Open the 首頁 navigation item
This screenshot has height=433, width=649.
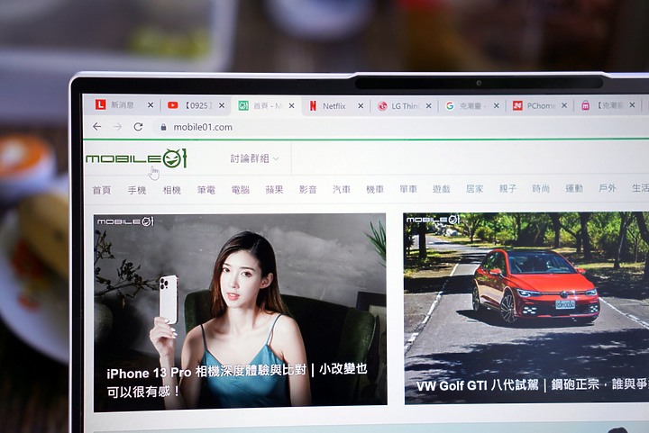point(101,190)
